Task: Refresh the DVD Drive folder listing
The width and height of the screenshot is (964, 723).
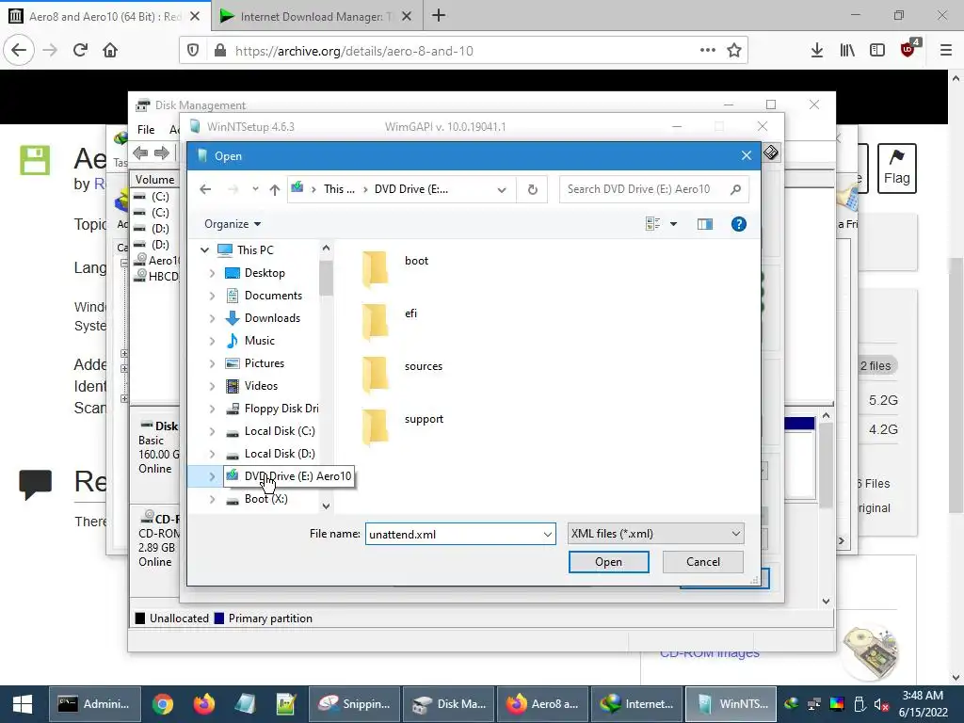Action: click(533, 189)
